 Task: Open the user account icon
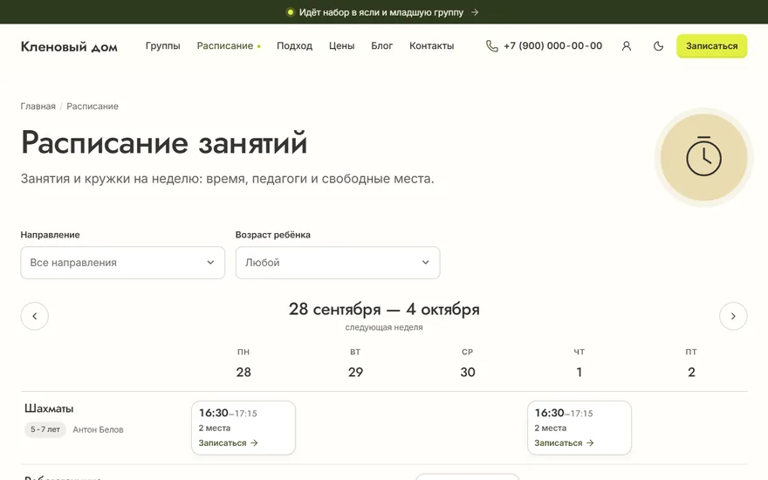pyautogui.click(x=627, y=46)
